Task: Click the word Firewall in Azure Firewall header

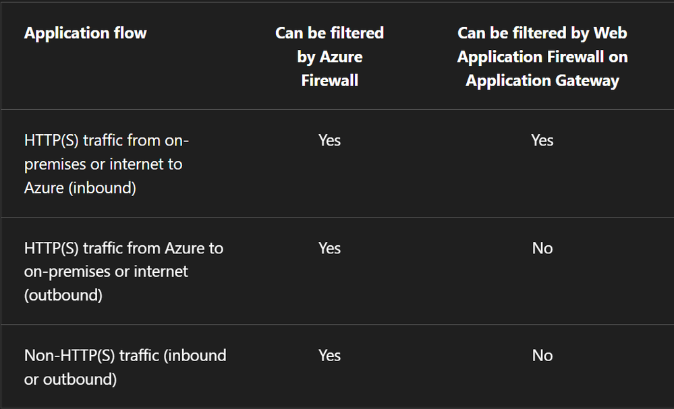Action: 329,81
